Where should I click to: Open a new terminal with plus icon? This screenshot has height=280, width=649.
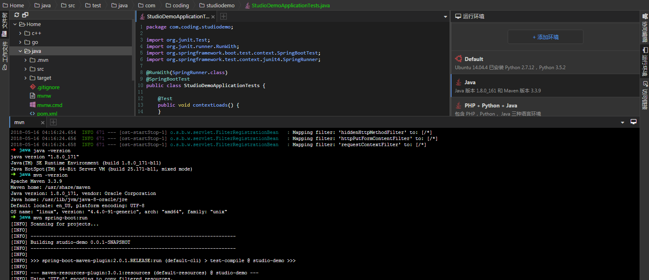[53, 122]
